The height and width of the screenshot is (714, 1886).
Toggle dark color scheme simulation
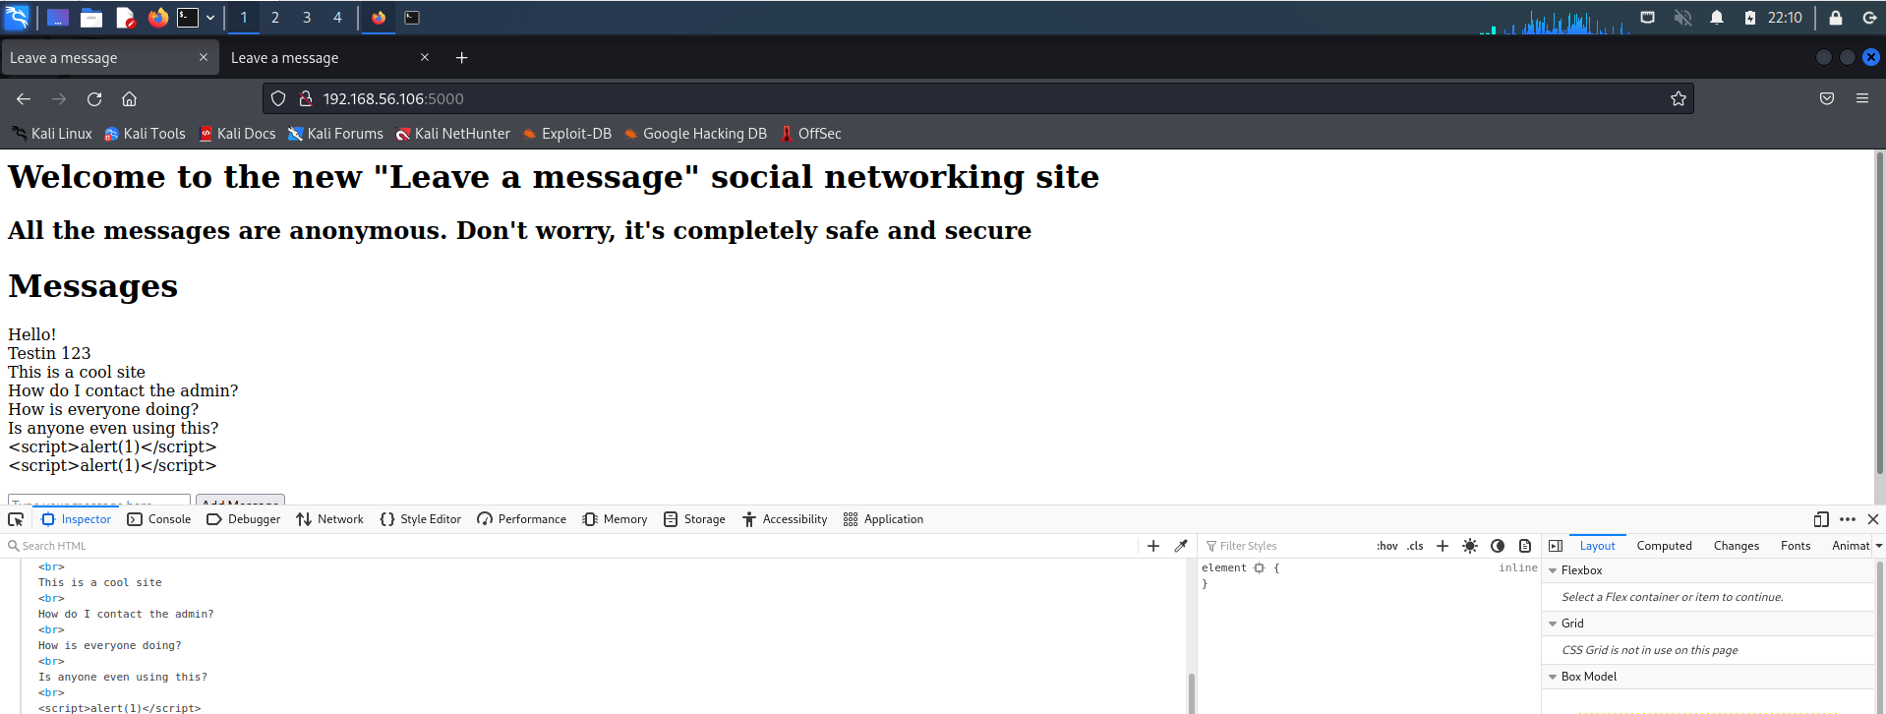1498,546
